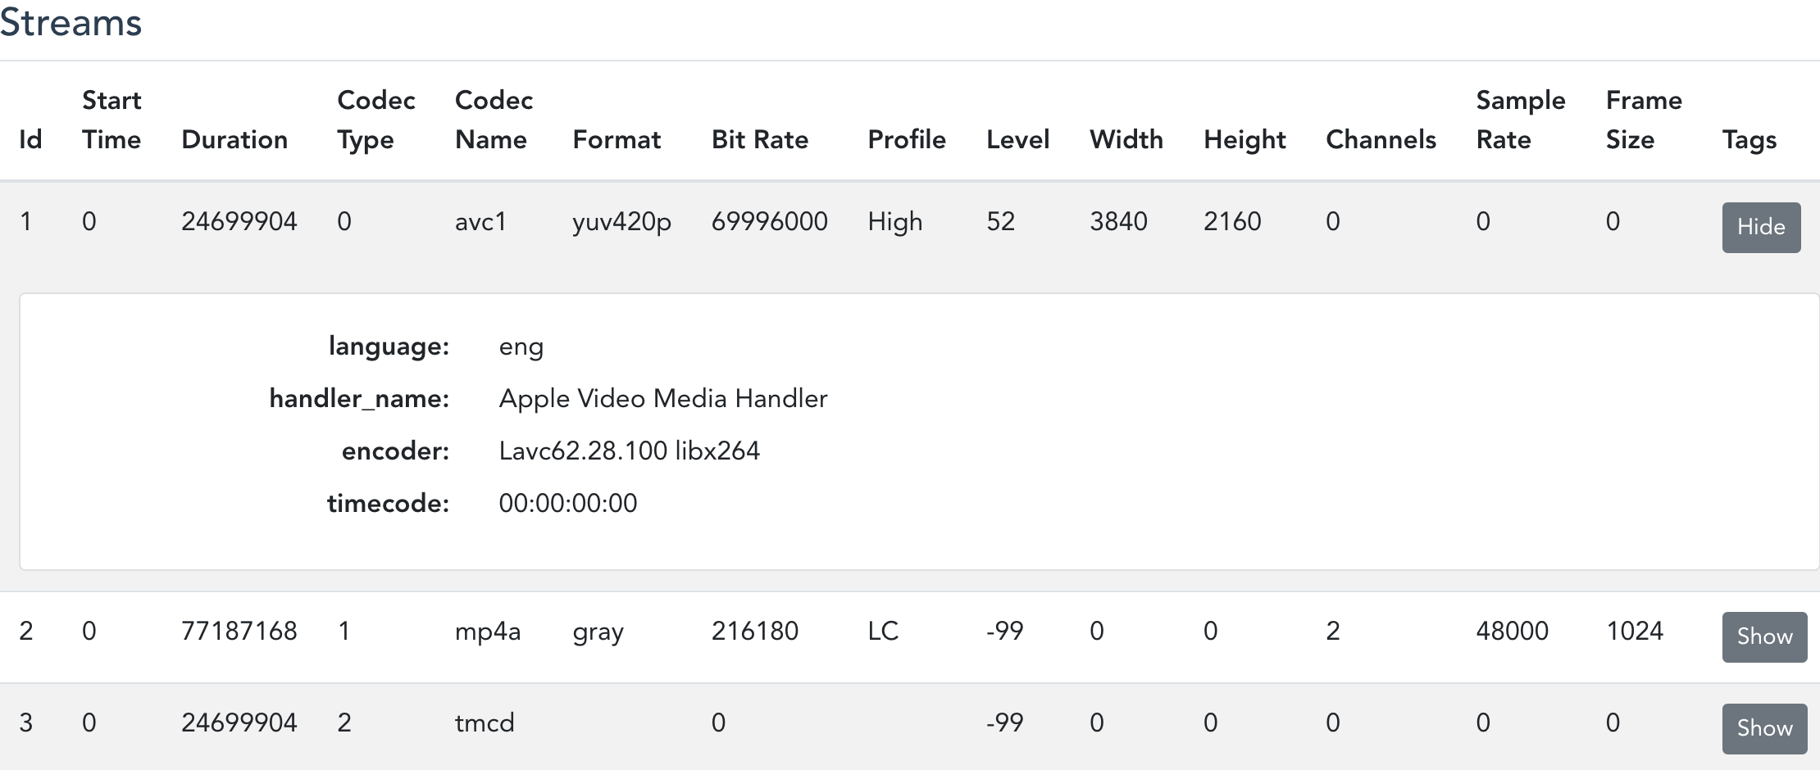
Task: Select the Frame Size column header
Action: [1644, 120]
